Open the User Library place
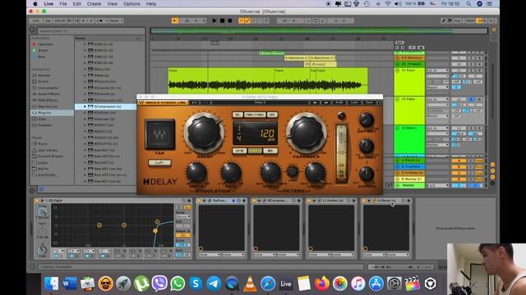526x295 pixels. (x=48, y=150)
